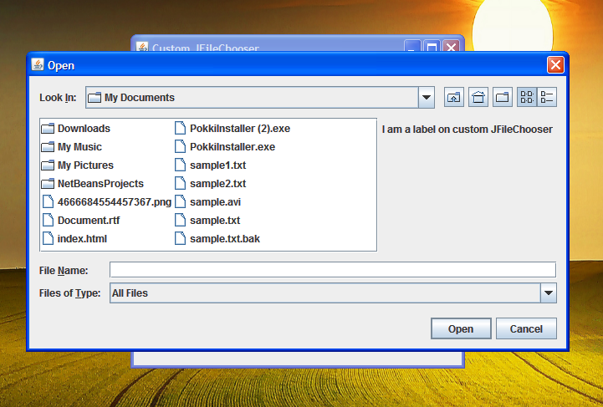
Task: Select the My Pictures folder icon
Action: (x=48, y=165)
